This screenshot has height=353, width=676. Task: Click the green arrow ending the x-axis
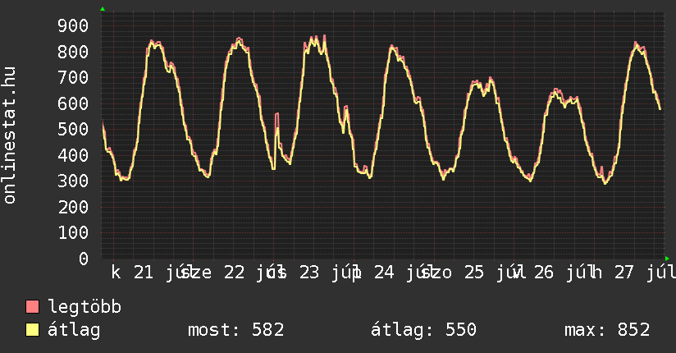(667, 259)
